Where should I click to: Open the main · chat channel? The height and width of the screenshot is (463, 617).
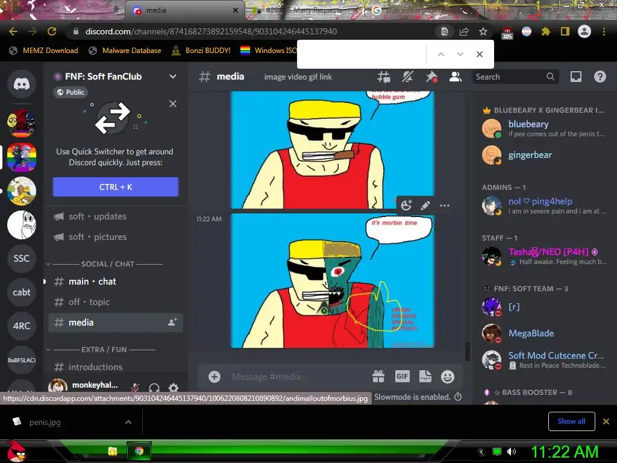coord(115,282)
